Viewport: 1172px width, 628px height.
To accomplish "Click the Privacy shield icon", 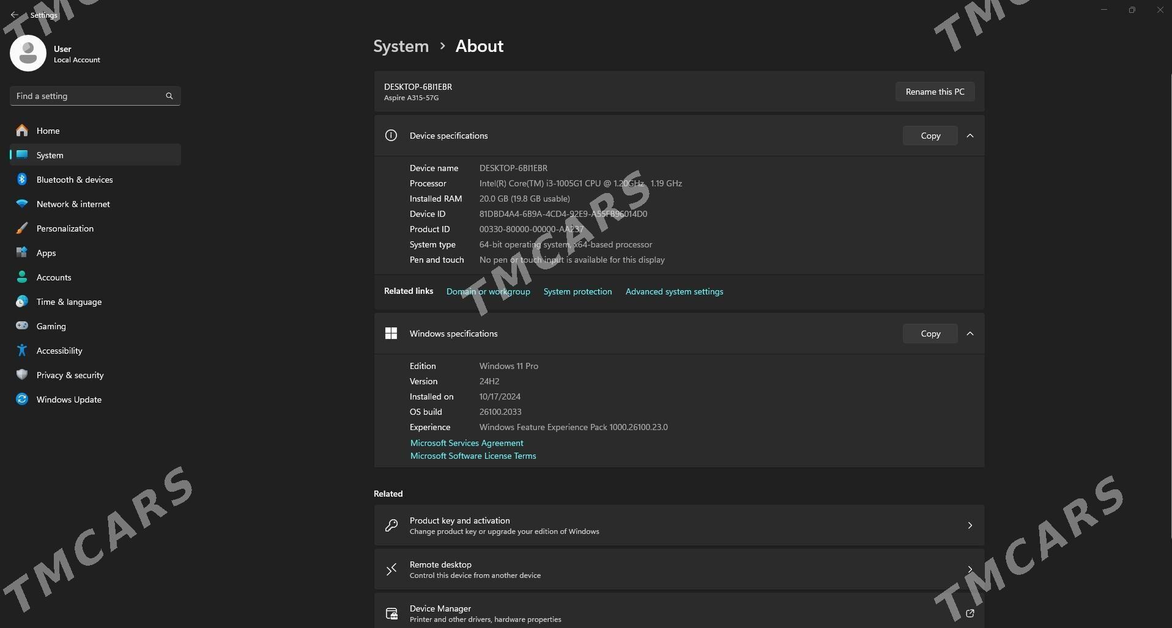I will [22, 374].
